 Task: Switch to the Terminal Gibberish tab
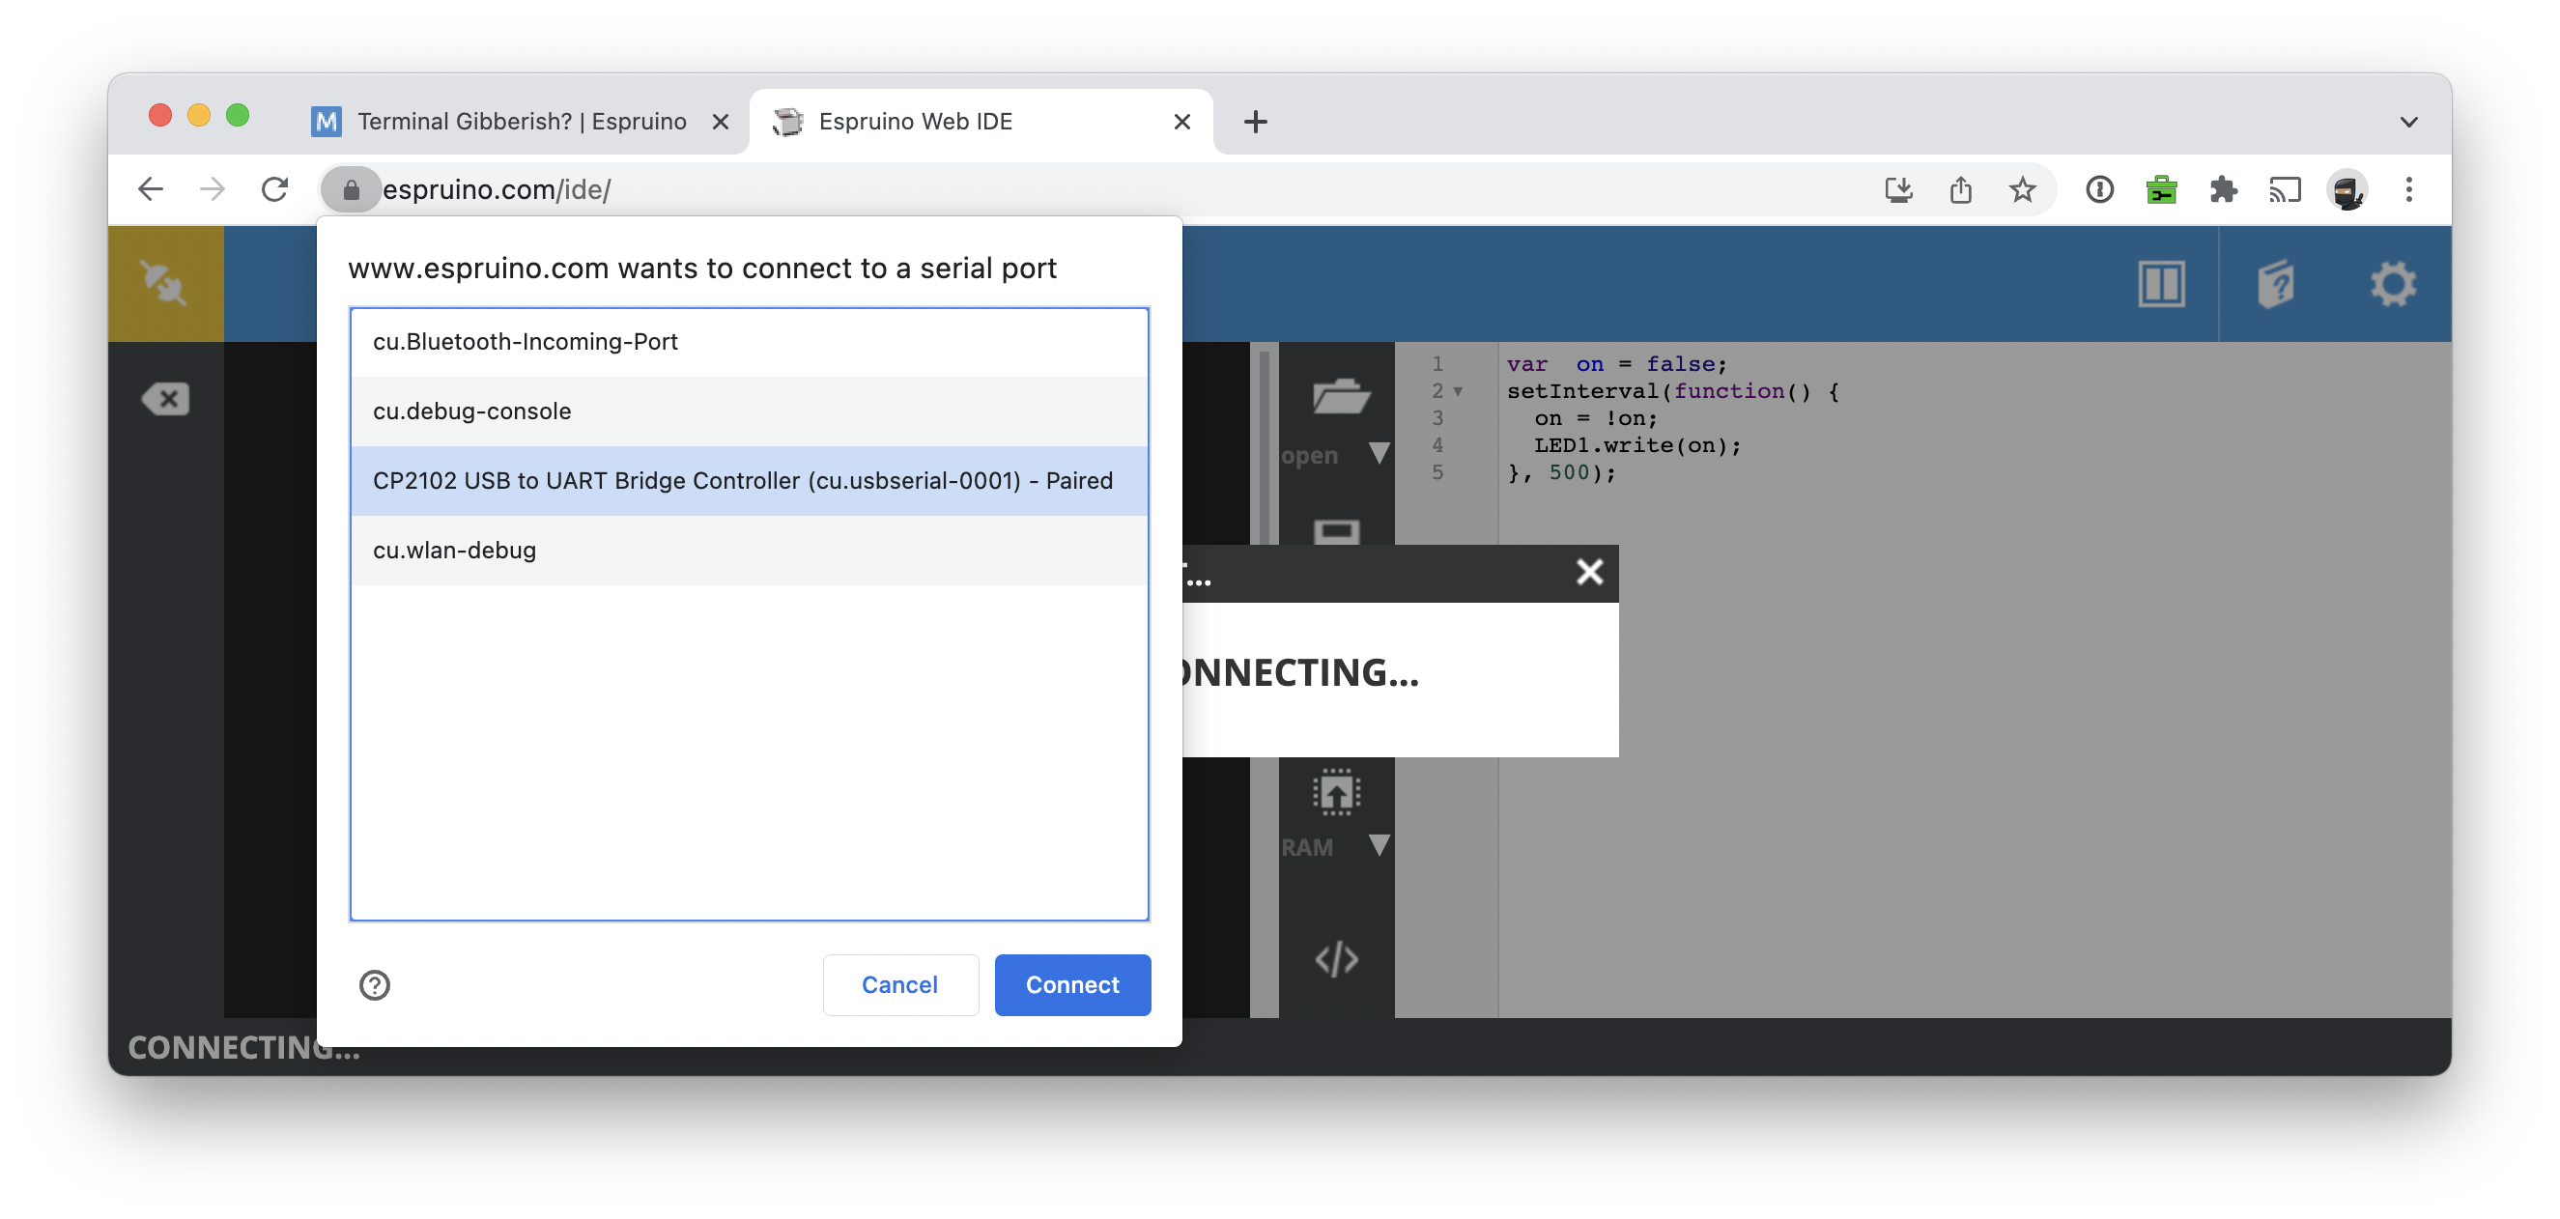521,123
